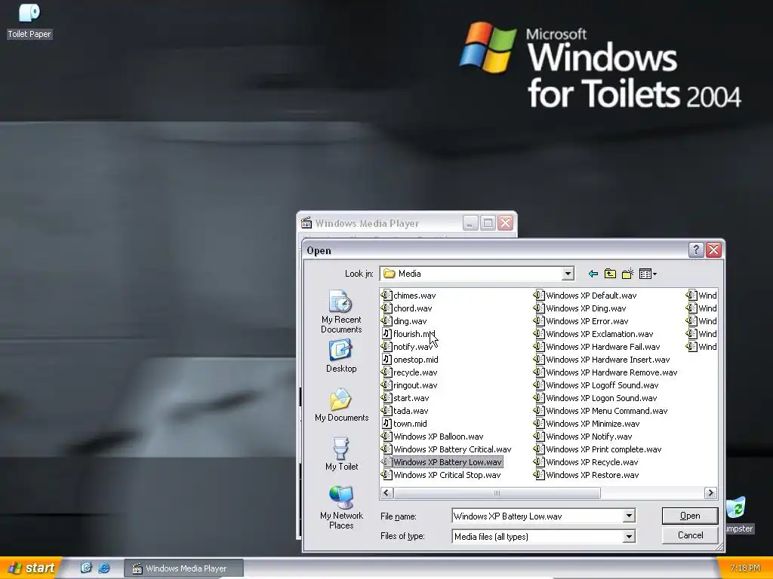
Task: Select the flourish.mid file icon
Action: click(387, 334)
